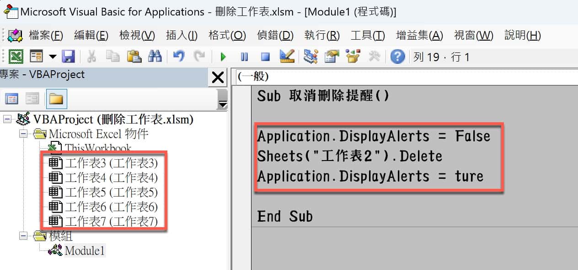Open the 偵錯(D) menu
Image resolution: width=578 pixels, height=270 pixels.
(275, 35)
